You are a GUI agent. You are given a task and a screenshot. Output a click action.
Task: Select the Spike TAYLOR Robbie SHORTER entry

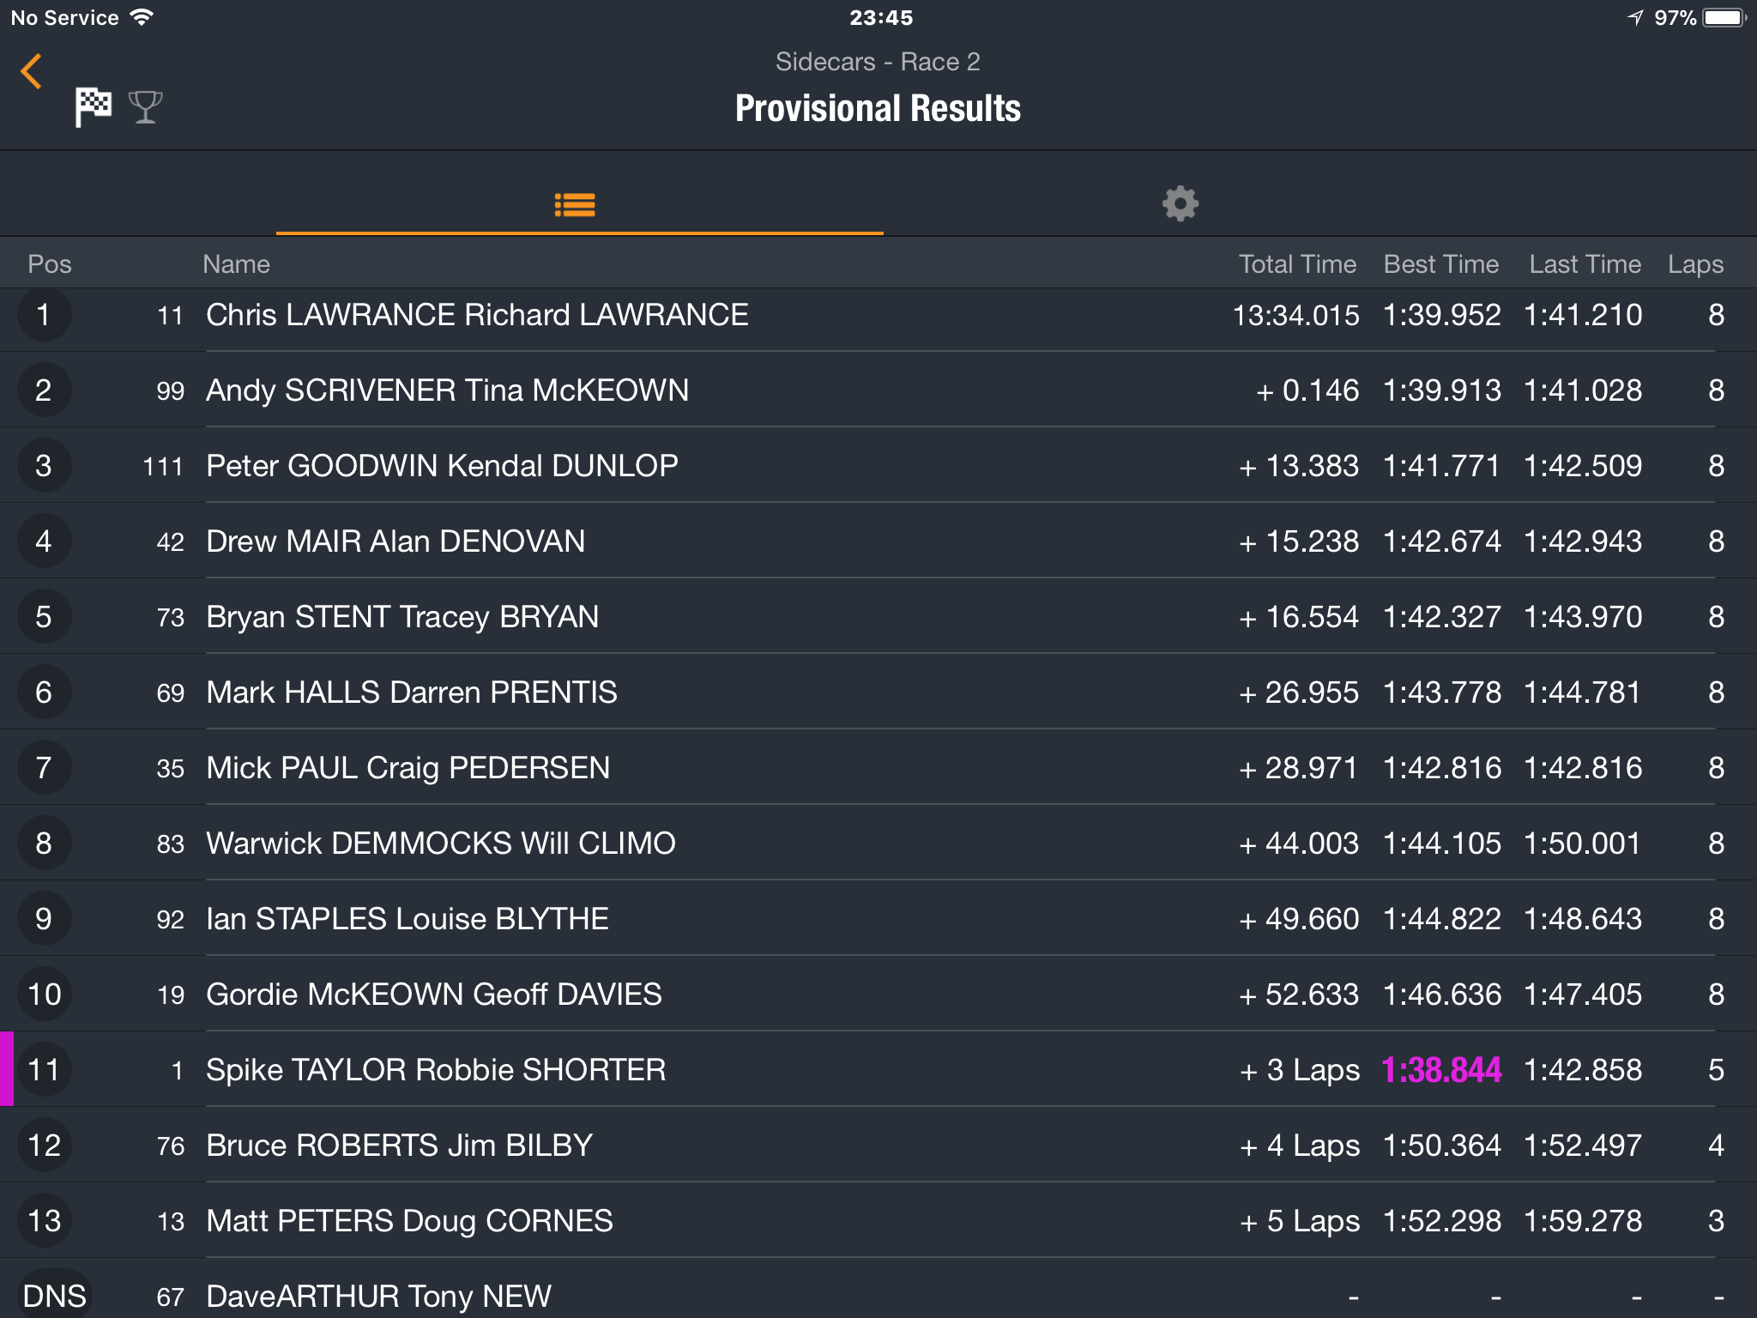coord(878,1070)
